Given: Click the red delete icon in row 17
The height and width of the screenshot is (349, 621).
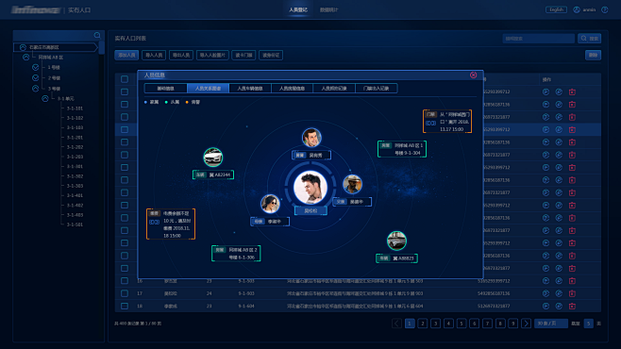Looking at the screenshot, I should (x=572, y=293).
